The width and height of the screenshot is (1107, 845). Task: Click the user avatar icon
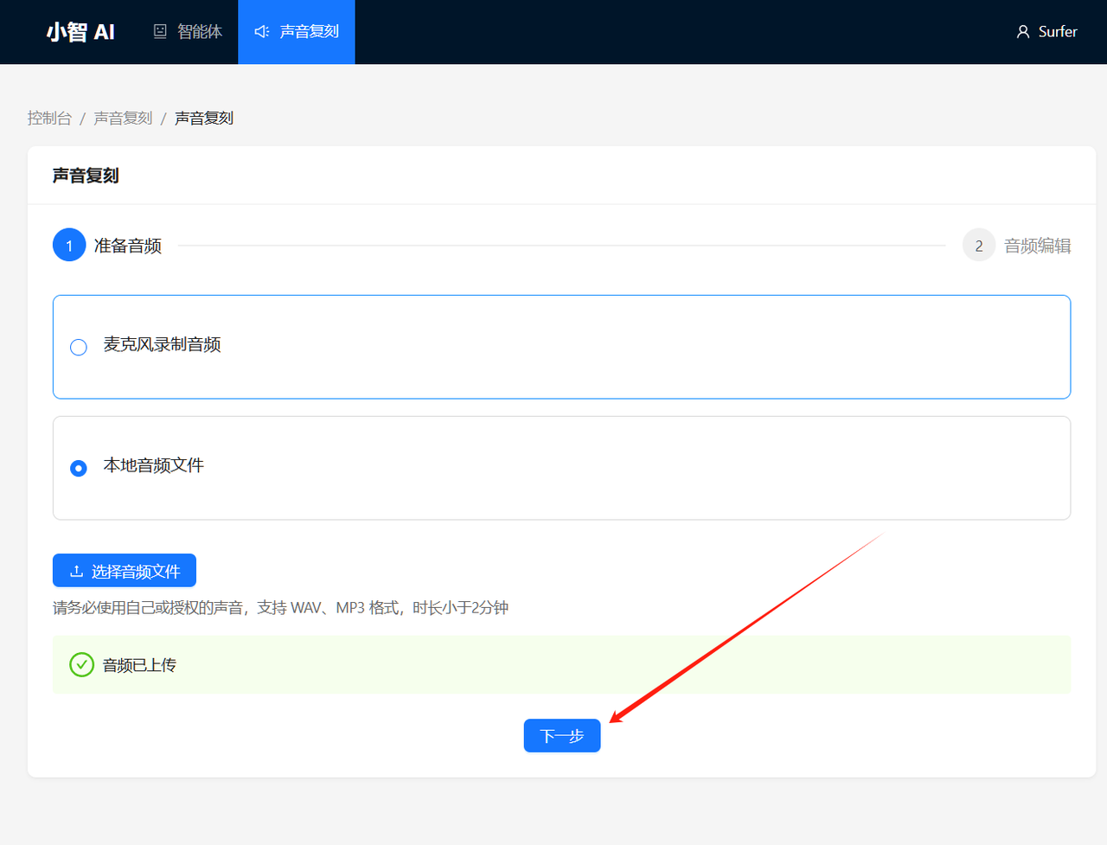1023,32
